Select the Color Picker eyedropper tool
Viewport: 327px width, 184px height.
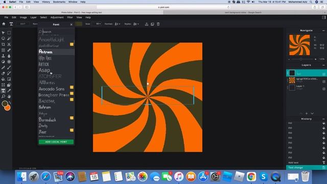[x=9, y=91]
